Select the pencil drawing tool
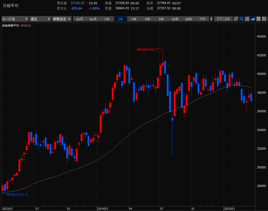The image size is (268, 211). tap(236, 19)
